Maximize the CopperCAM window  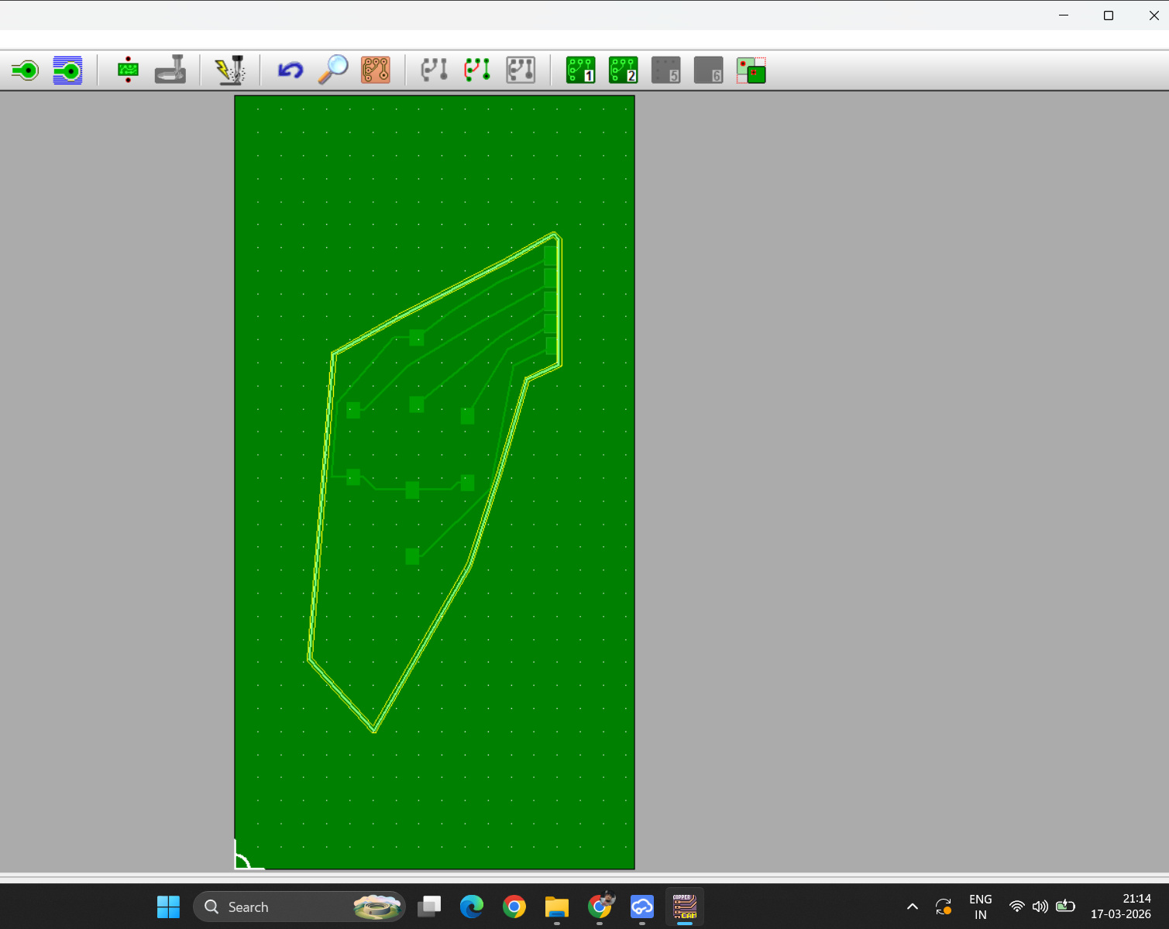click(1109, 15)
